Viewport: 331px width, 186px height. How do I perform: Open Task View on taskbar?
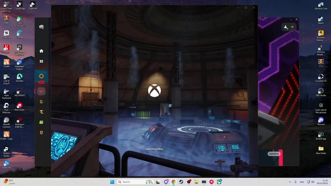click(x=158, y=182)
